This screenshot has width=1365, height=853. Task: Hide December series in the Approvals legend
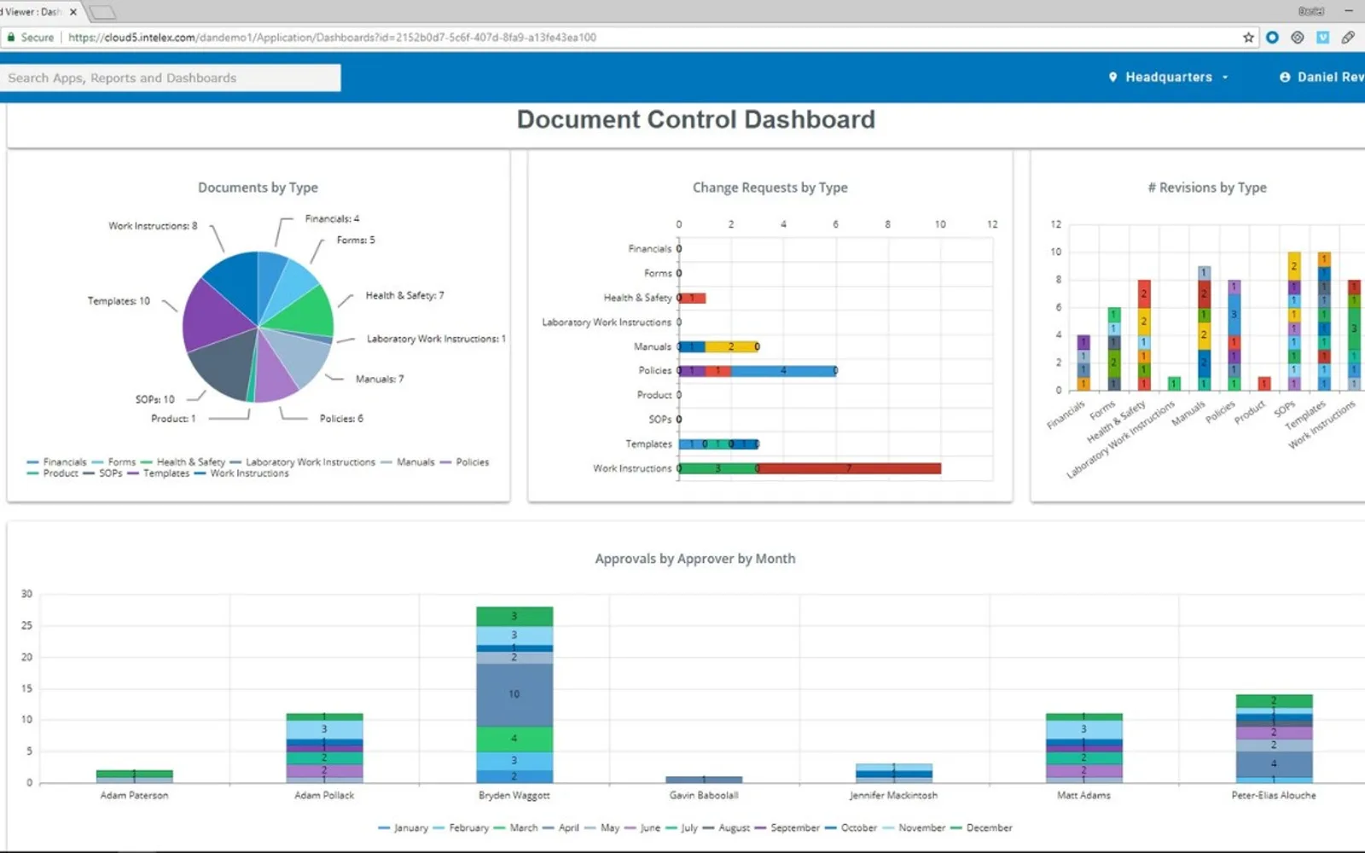click(x=981, y=827)
